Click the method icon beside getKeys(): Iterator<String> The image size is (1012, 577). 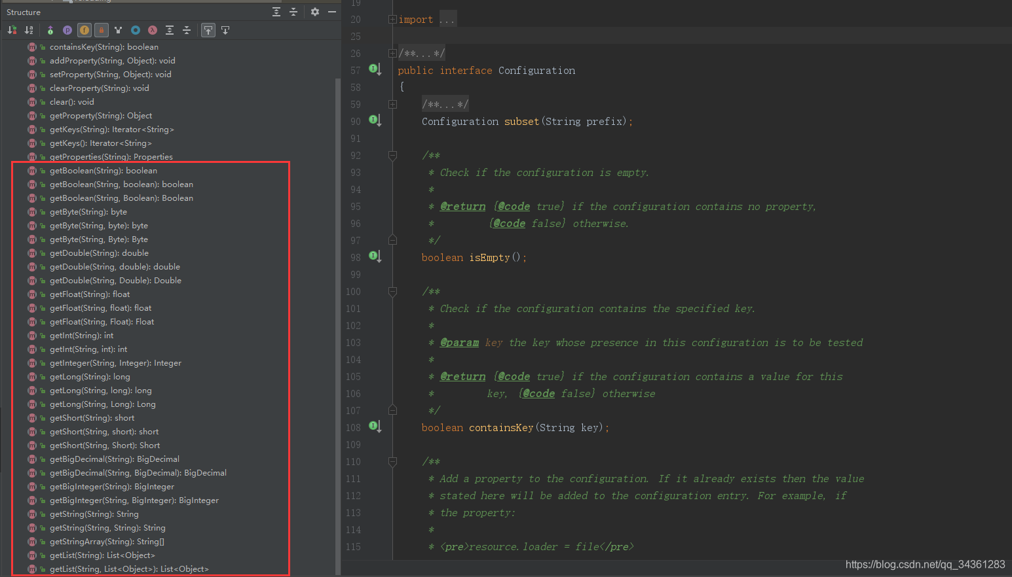click(32, 143)
